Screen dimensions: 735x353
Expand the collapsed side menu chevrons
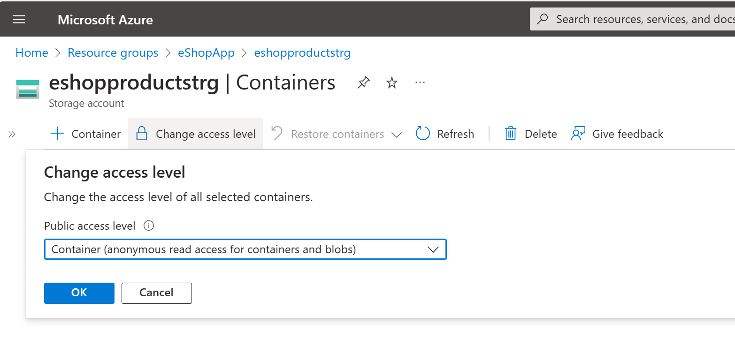12,135
